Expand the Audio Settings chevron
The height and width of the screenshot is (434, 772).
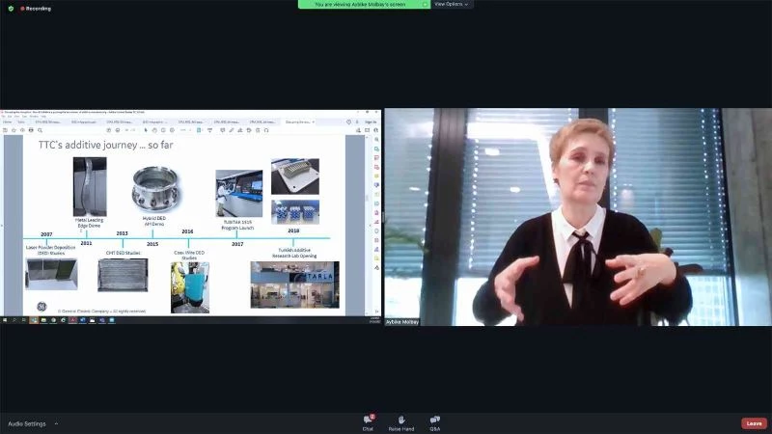56,423
